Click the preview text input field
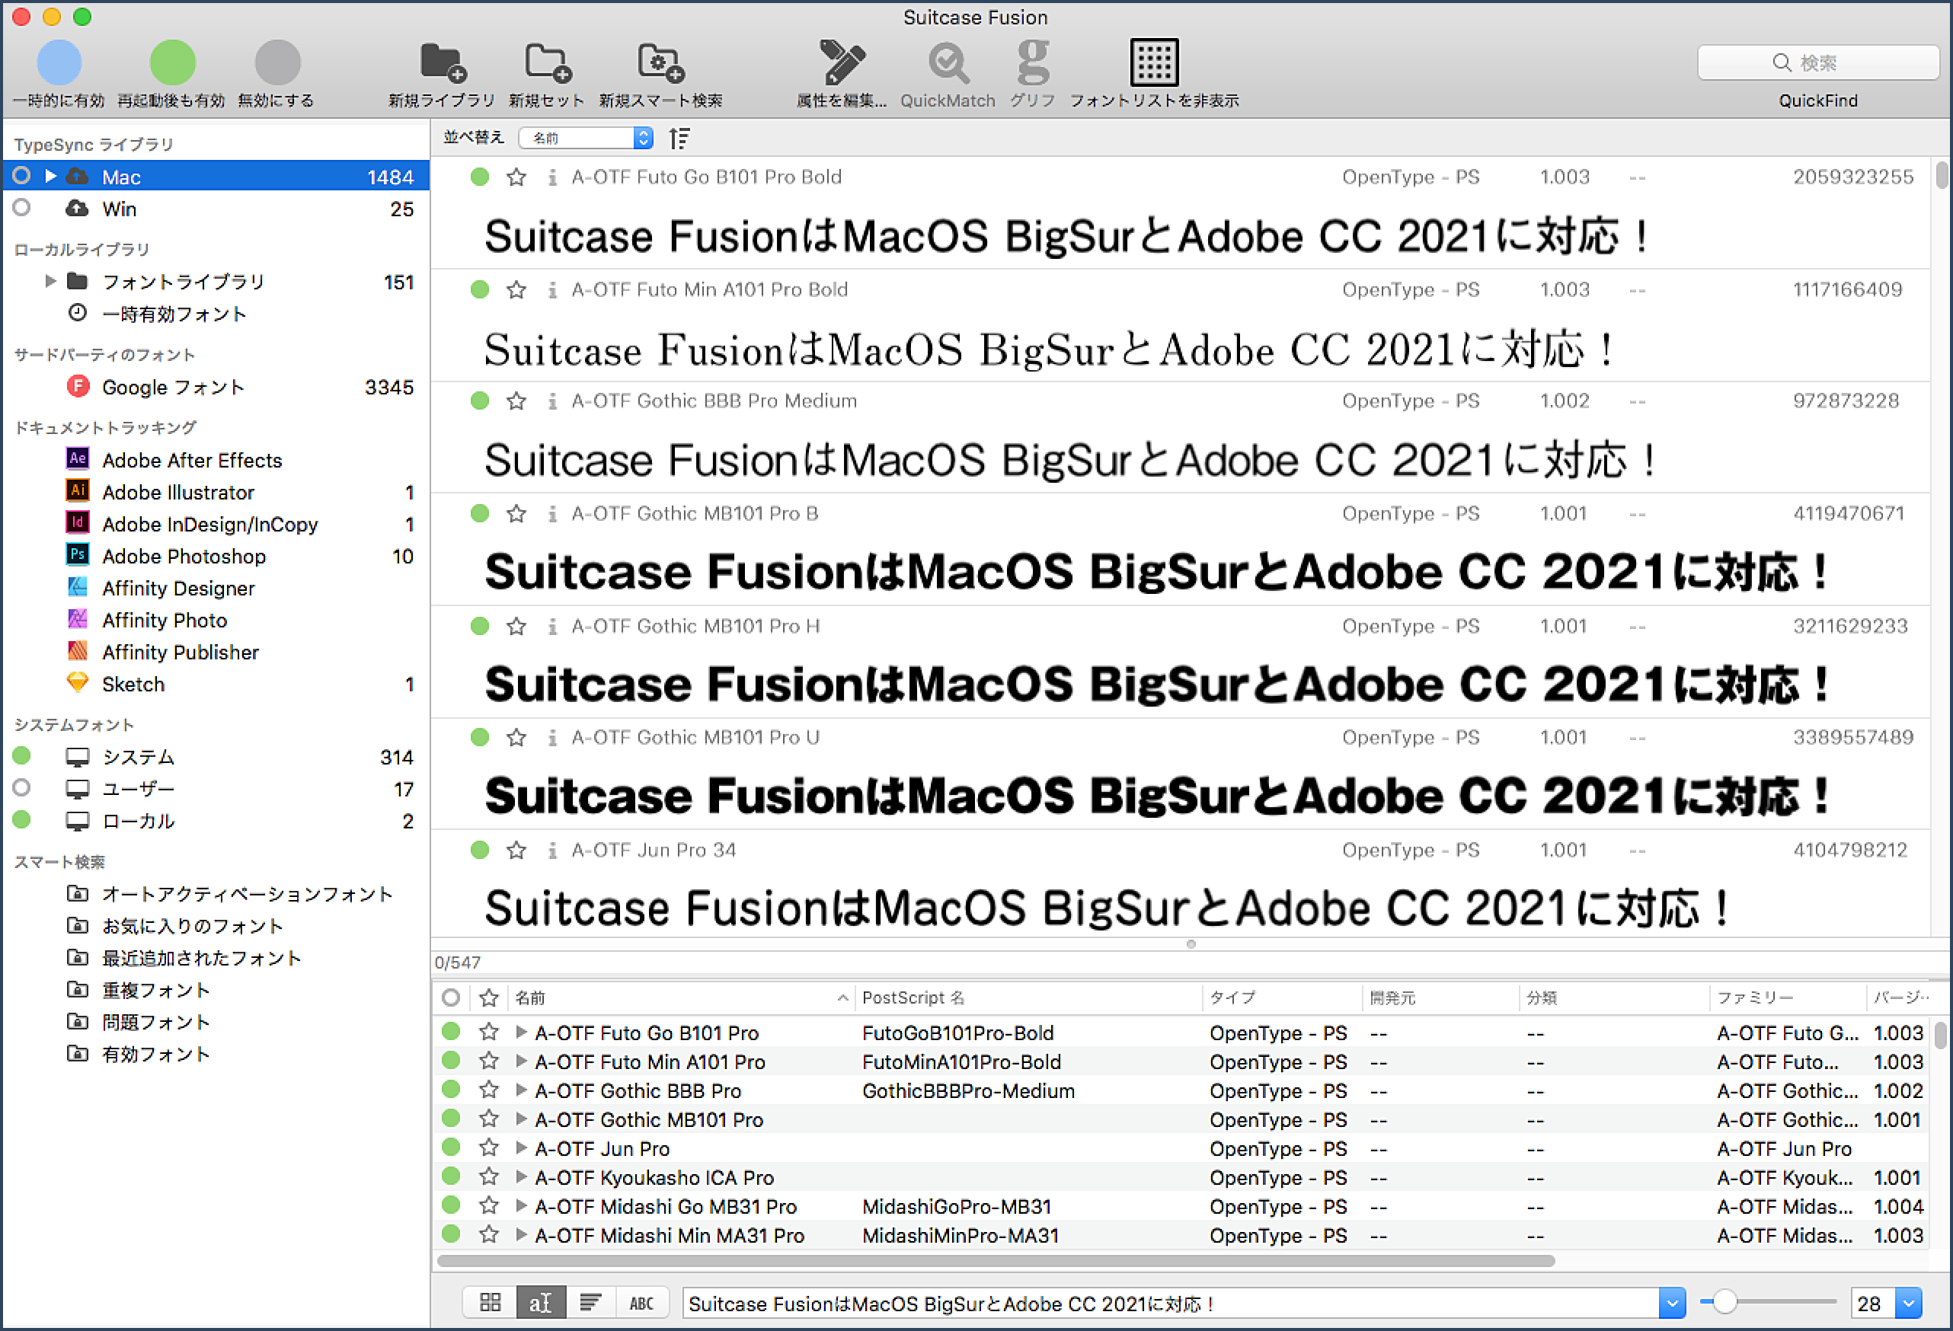The image size is (1953, 1331). click(x=1171, y=1304)
